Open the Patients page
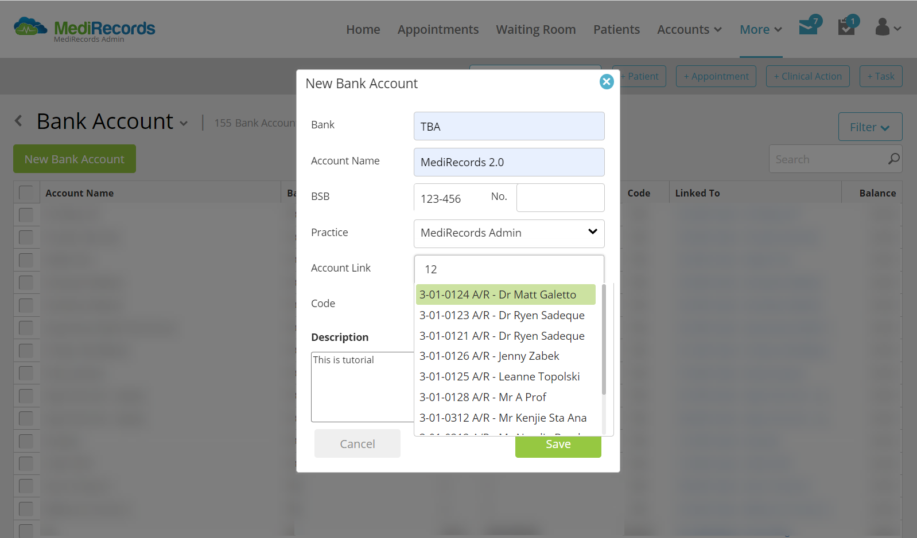 click(x=616, y=29)
